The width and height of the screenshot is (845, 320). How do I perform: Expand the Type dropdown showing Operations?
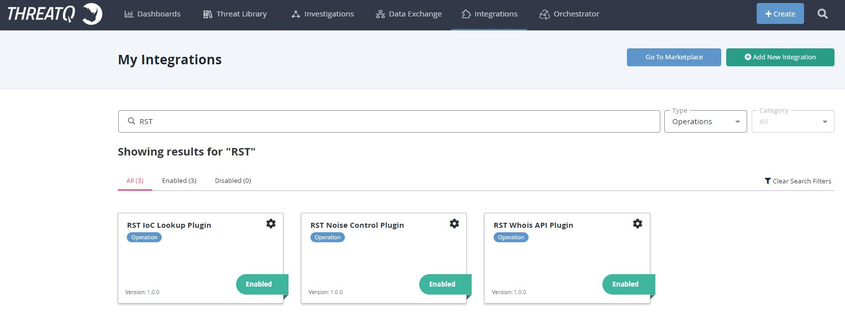tap(706, 122)
